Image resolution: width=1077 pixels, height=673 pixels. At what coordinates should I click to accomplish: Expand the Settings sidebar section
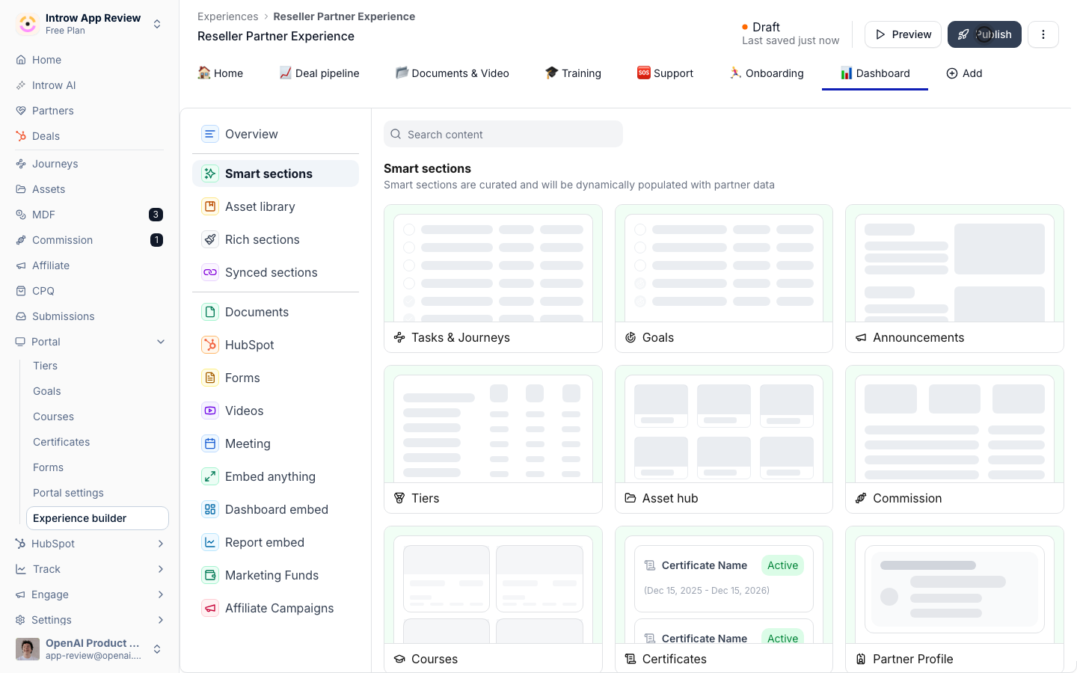(161, 620)
